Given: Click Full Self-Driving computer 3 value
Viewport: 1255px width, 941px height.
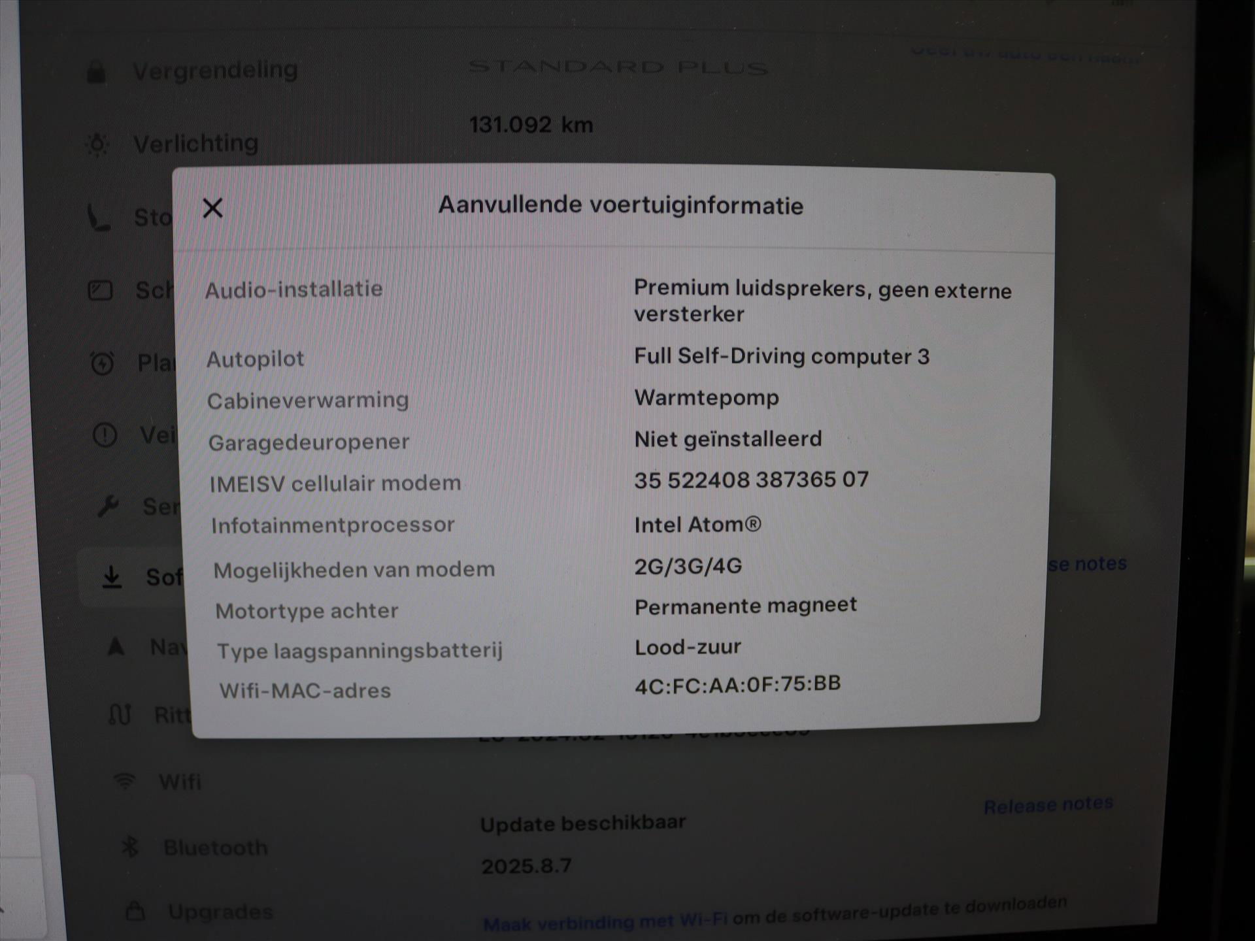Looking at the screenshot, I should 781,356.
